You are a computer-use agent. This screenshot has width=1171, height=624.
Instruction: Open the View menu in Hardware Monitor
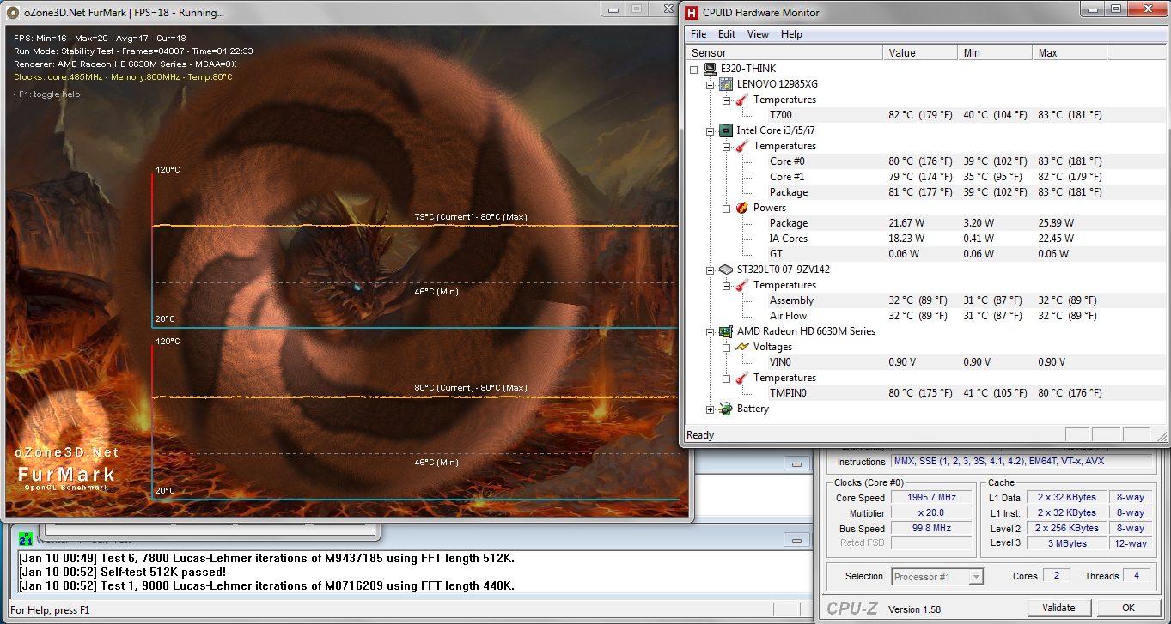click(758, 34)
